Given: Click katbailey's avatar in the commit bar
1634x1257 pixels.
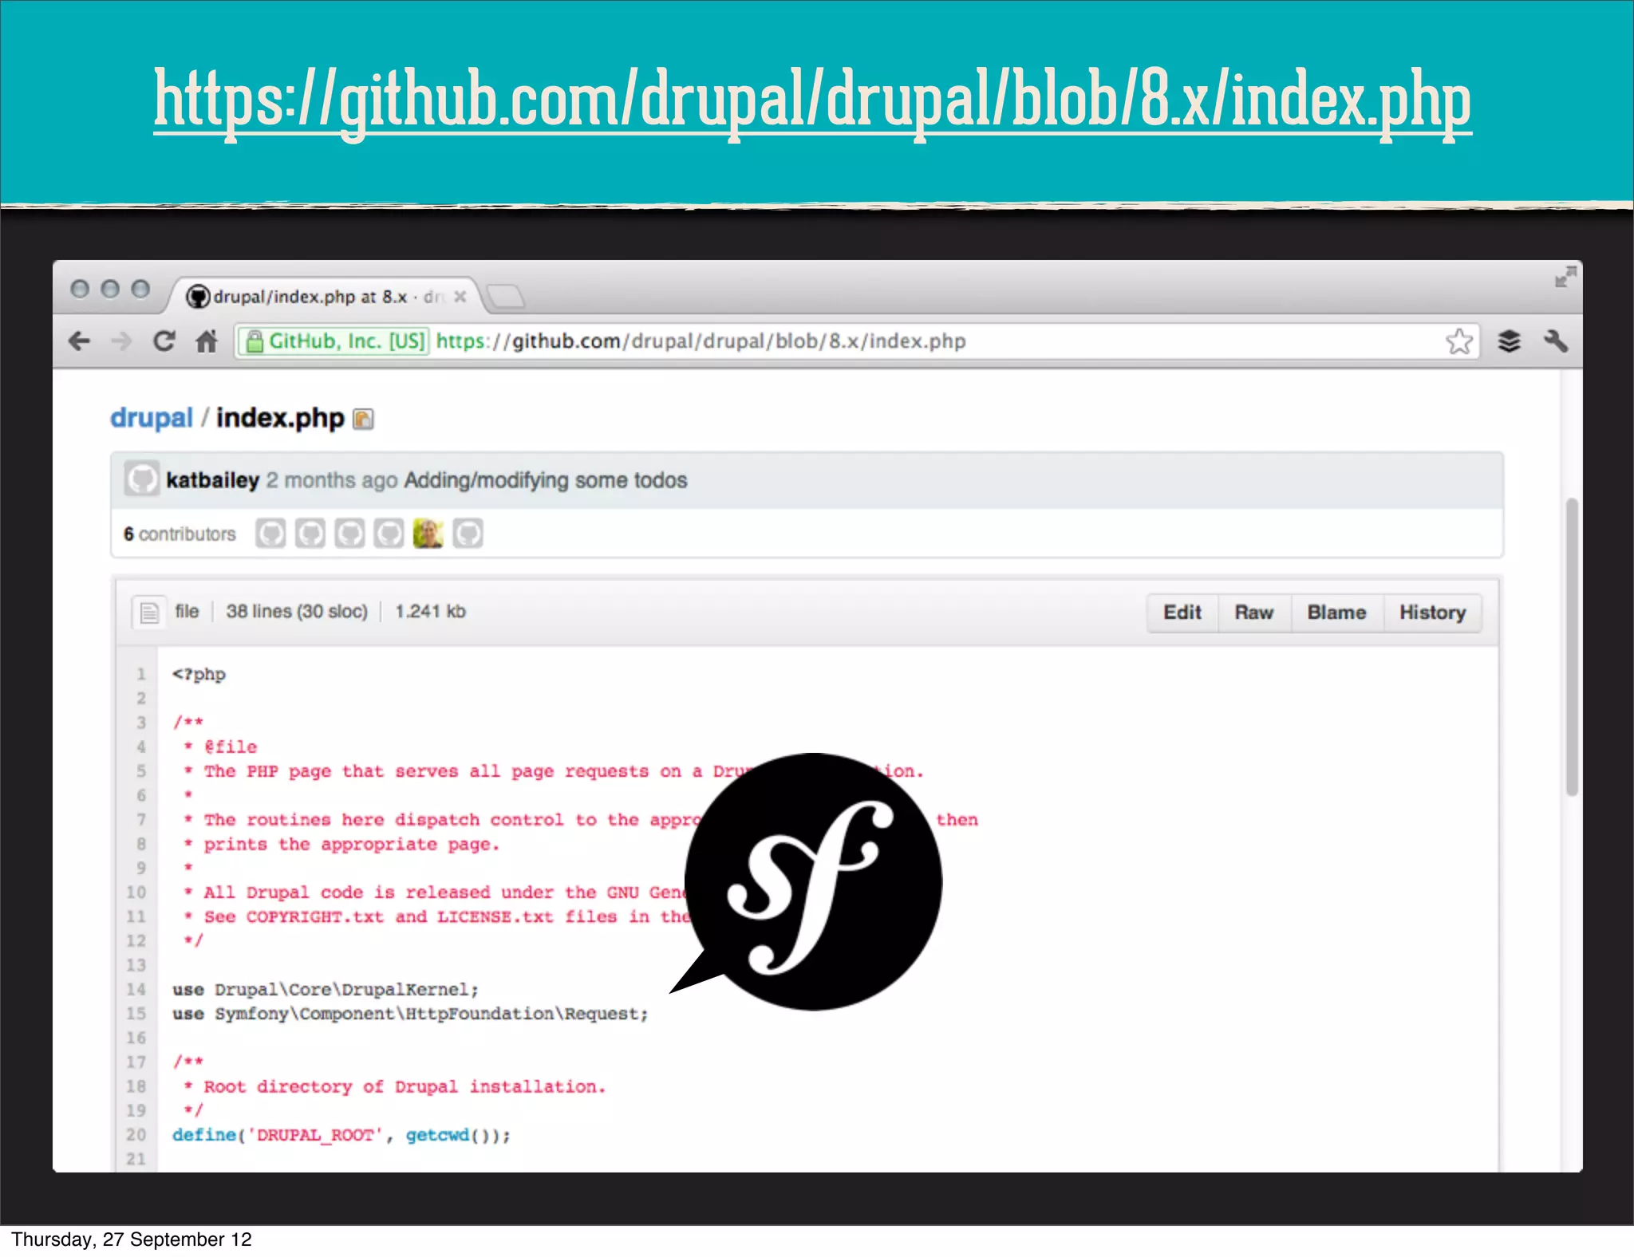Looking at the screenshot, I should coord(142,479).
